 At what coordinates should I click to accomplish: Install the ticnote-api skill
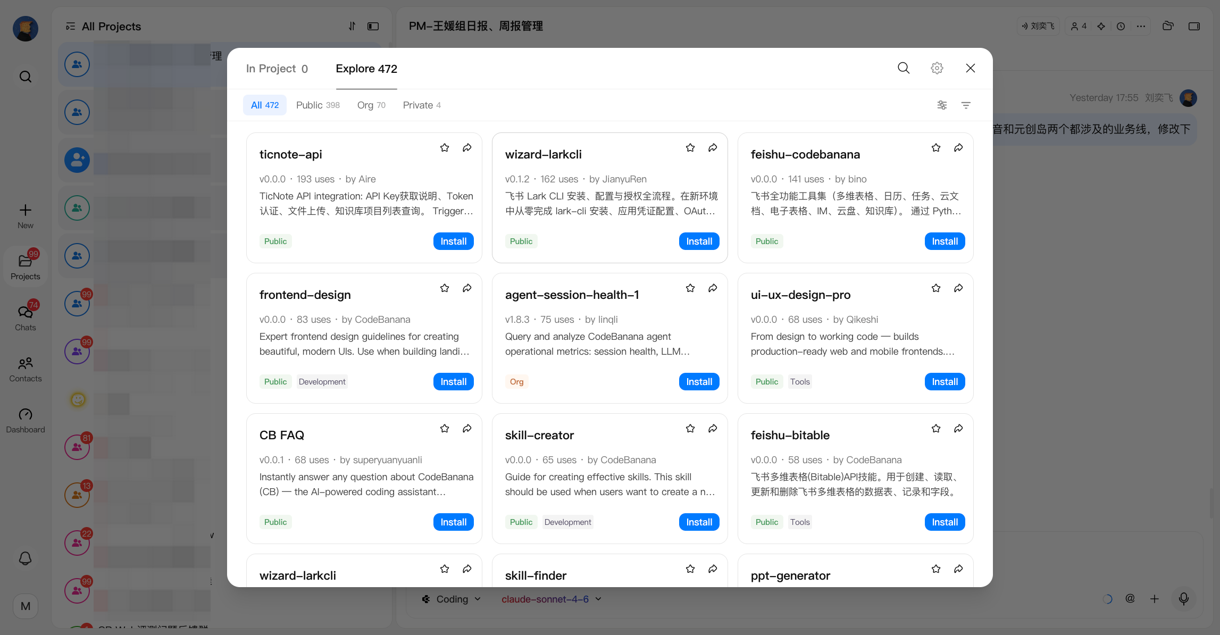(x=454, y=241)
